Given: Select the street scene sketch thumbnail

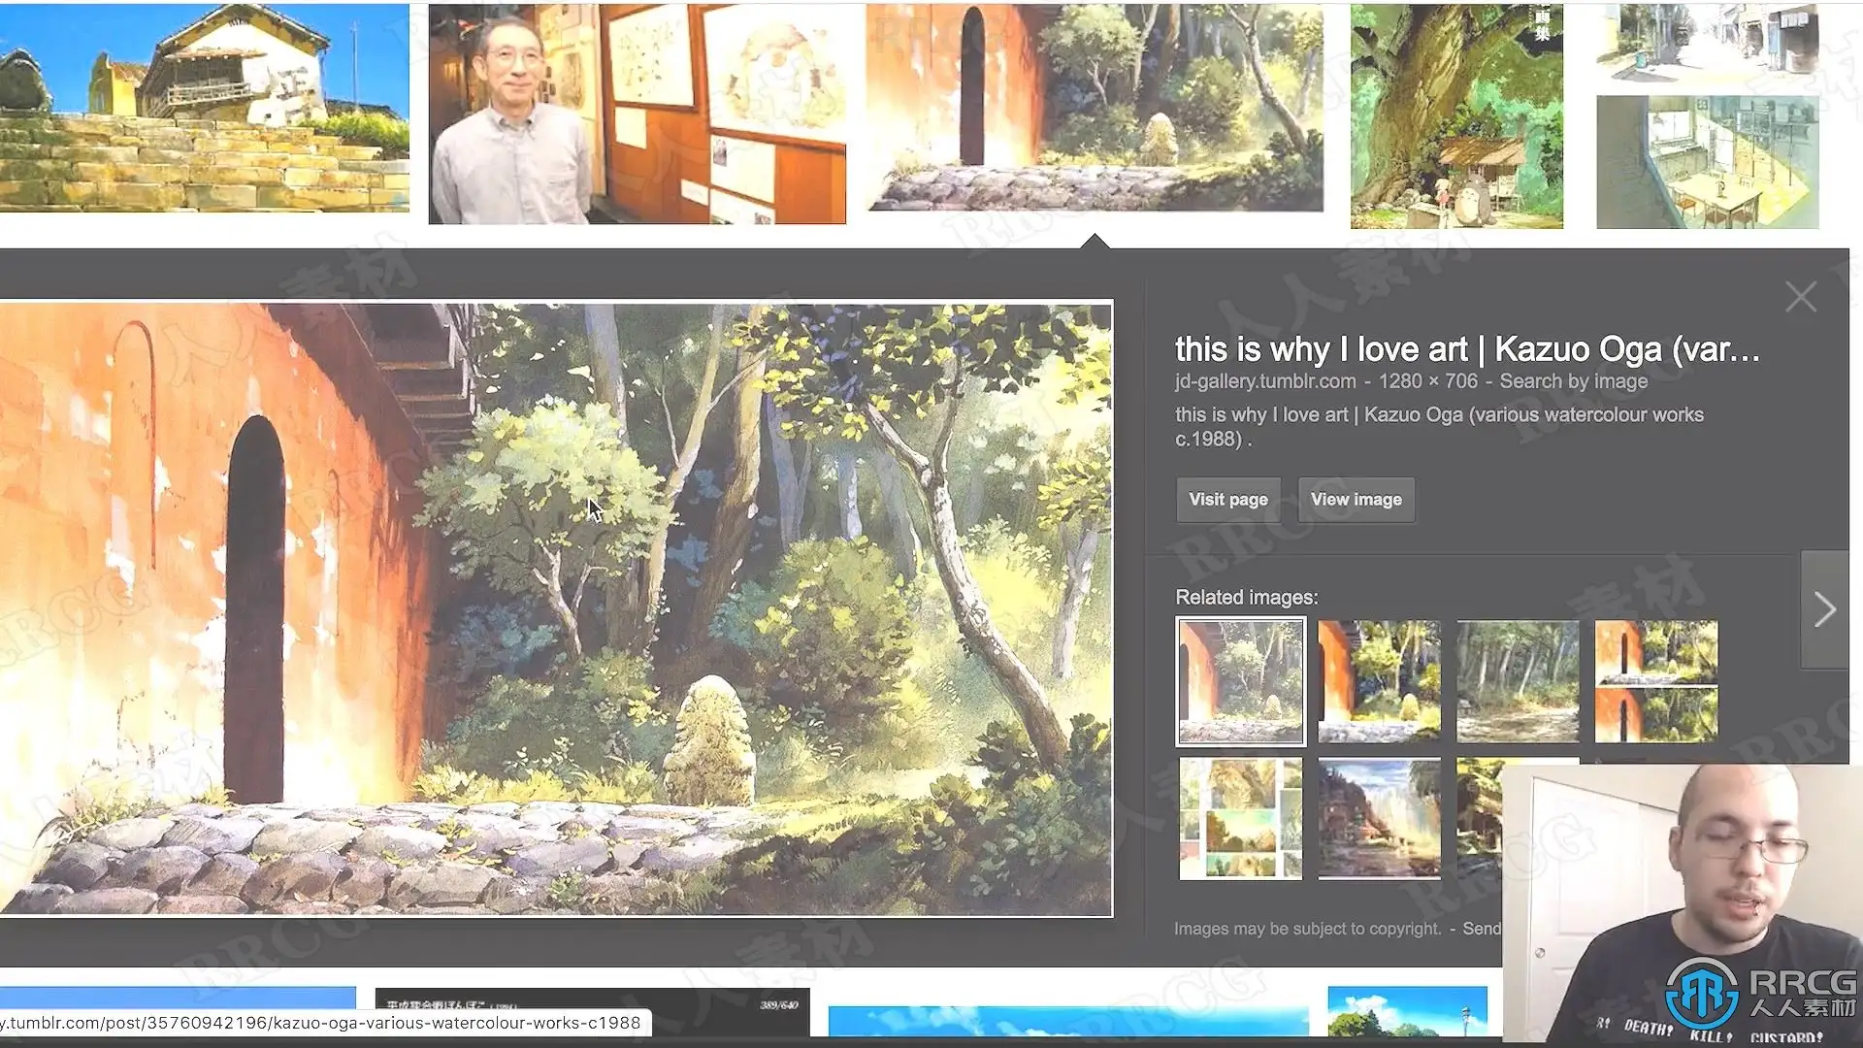Looking at the screenshot, I should tap(1708, 42).
